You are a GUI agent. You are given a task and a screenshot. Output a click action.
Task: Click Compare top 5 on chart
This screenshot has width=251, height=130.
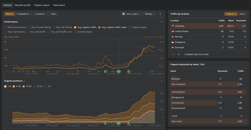197,54
